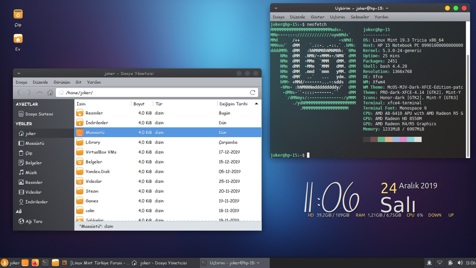Open the Wi-Fi network tray icon
The height and width of the screenshot is (268, 476).
click(440, 263)
